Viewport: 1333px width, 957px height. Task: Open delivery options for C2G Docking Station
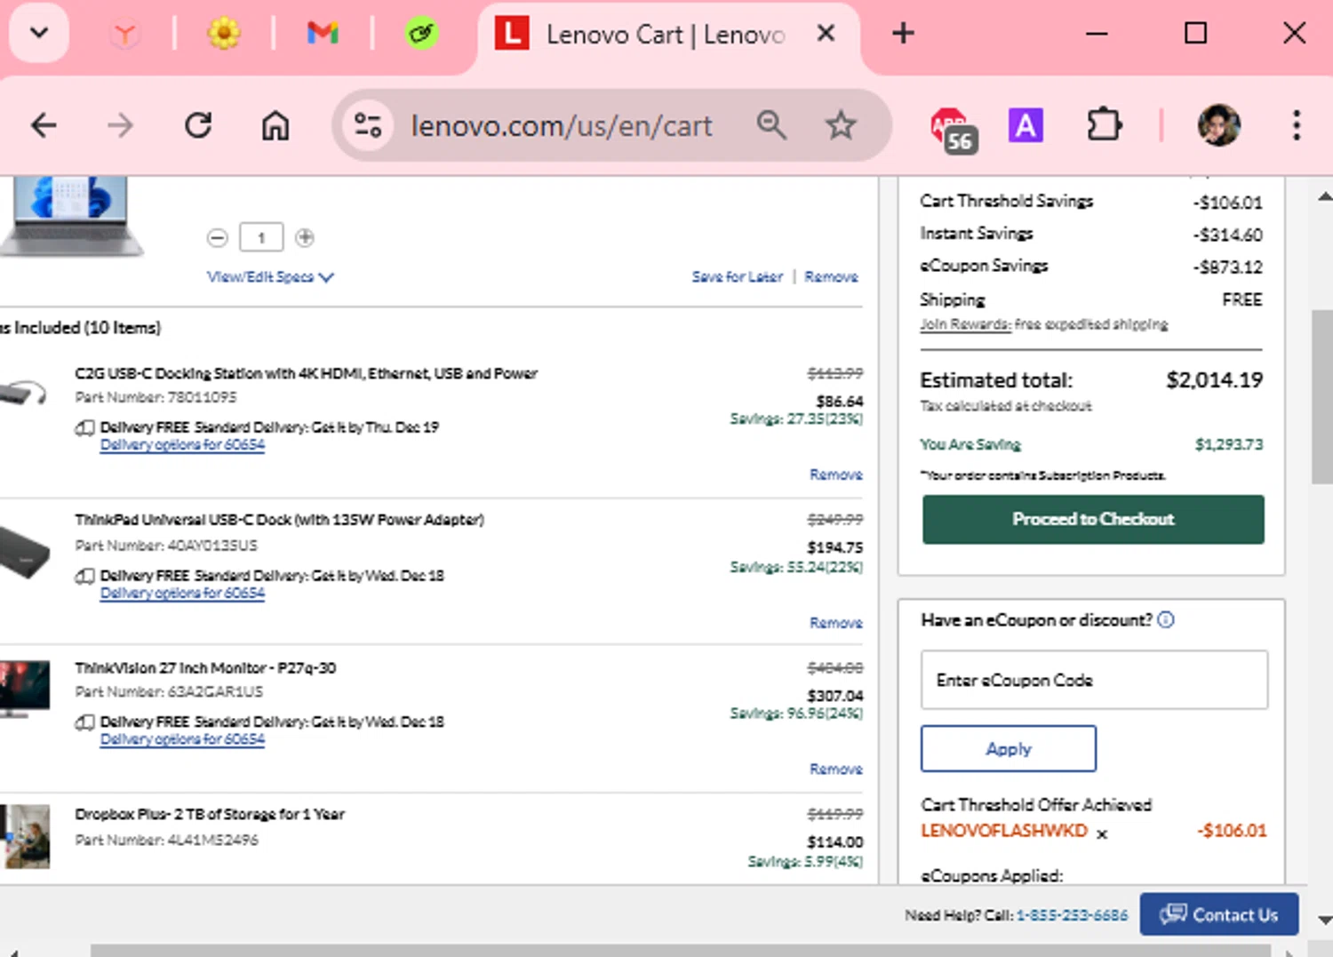(x=182, y=445)
